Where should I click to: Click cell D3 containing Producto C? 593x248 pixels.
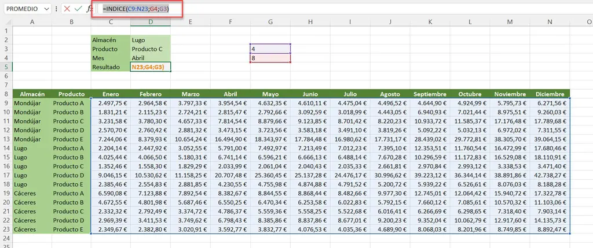[151, 49]
